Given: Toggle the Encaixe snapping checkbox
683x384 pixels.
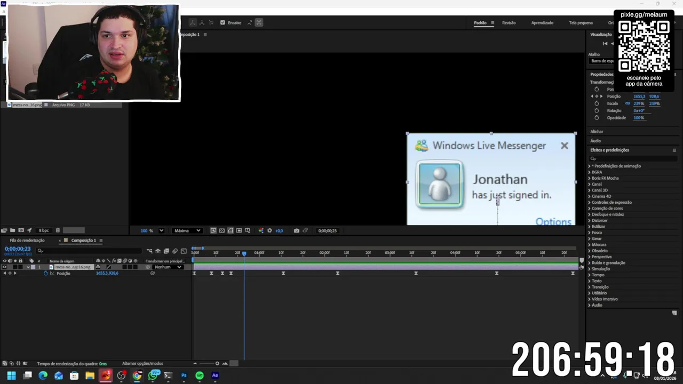Looking at the screenshot, I should coord(223,22).
